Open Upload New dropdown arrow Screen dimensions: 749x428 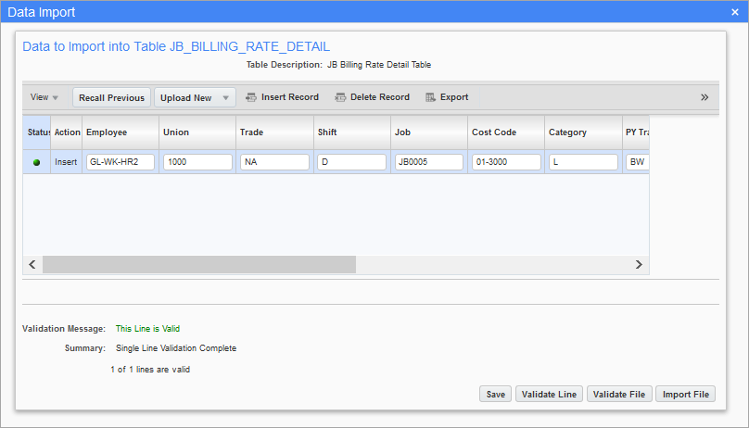(x=225, y=98)
